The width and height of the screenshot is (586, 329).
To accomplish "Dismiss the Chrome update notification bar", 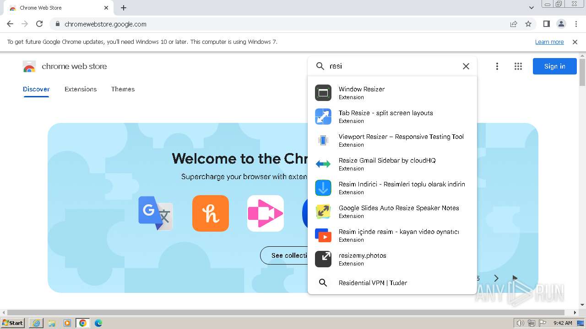I will pyautogui.click(x=575, y=42).
